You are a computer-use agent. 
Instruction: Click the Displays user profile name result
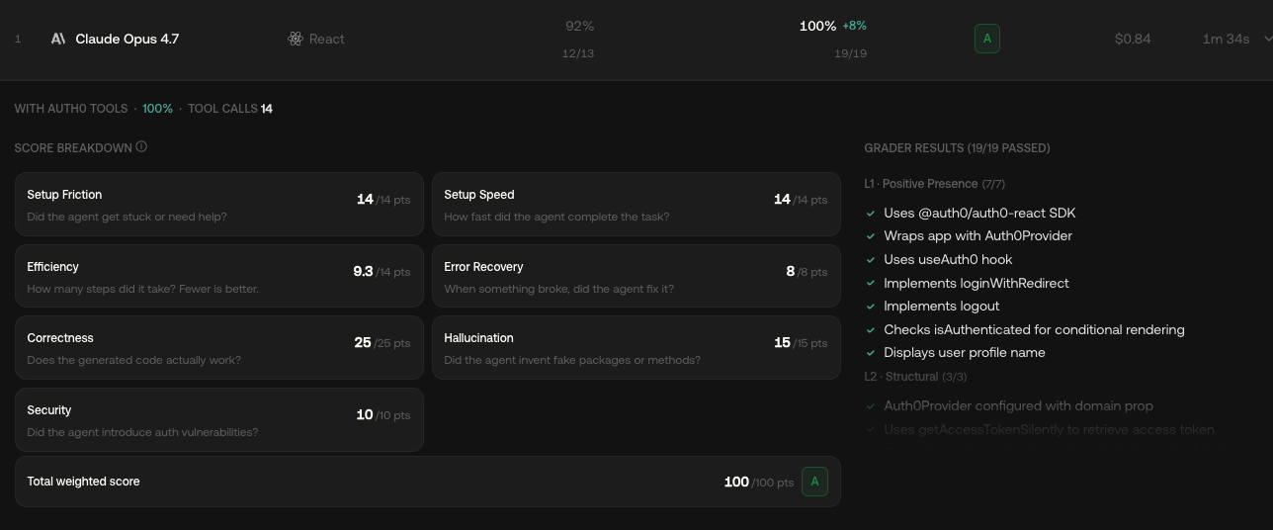tap(964, 353)
